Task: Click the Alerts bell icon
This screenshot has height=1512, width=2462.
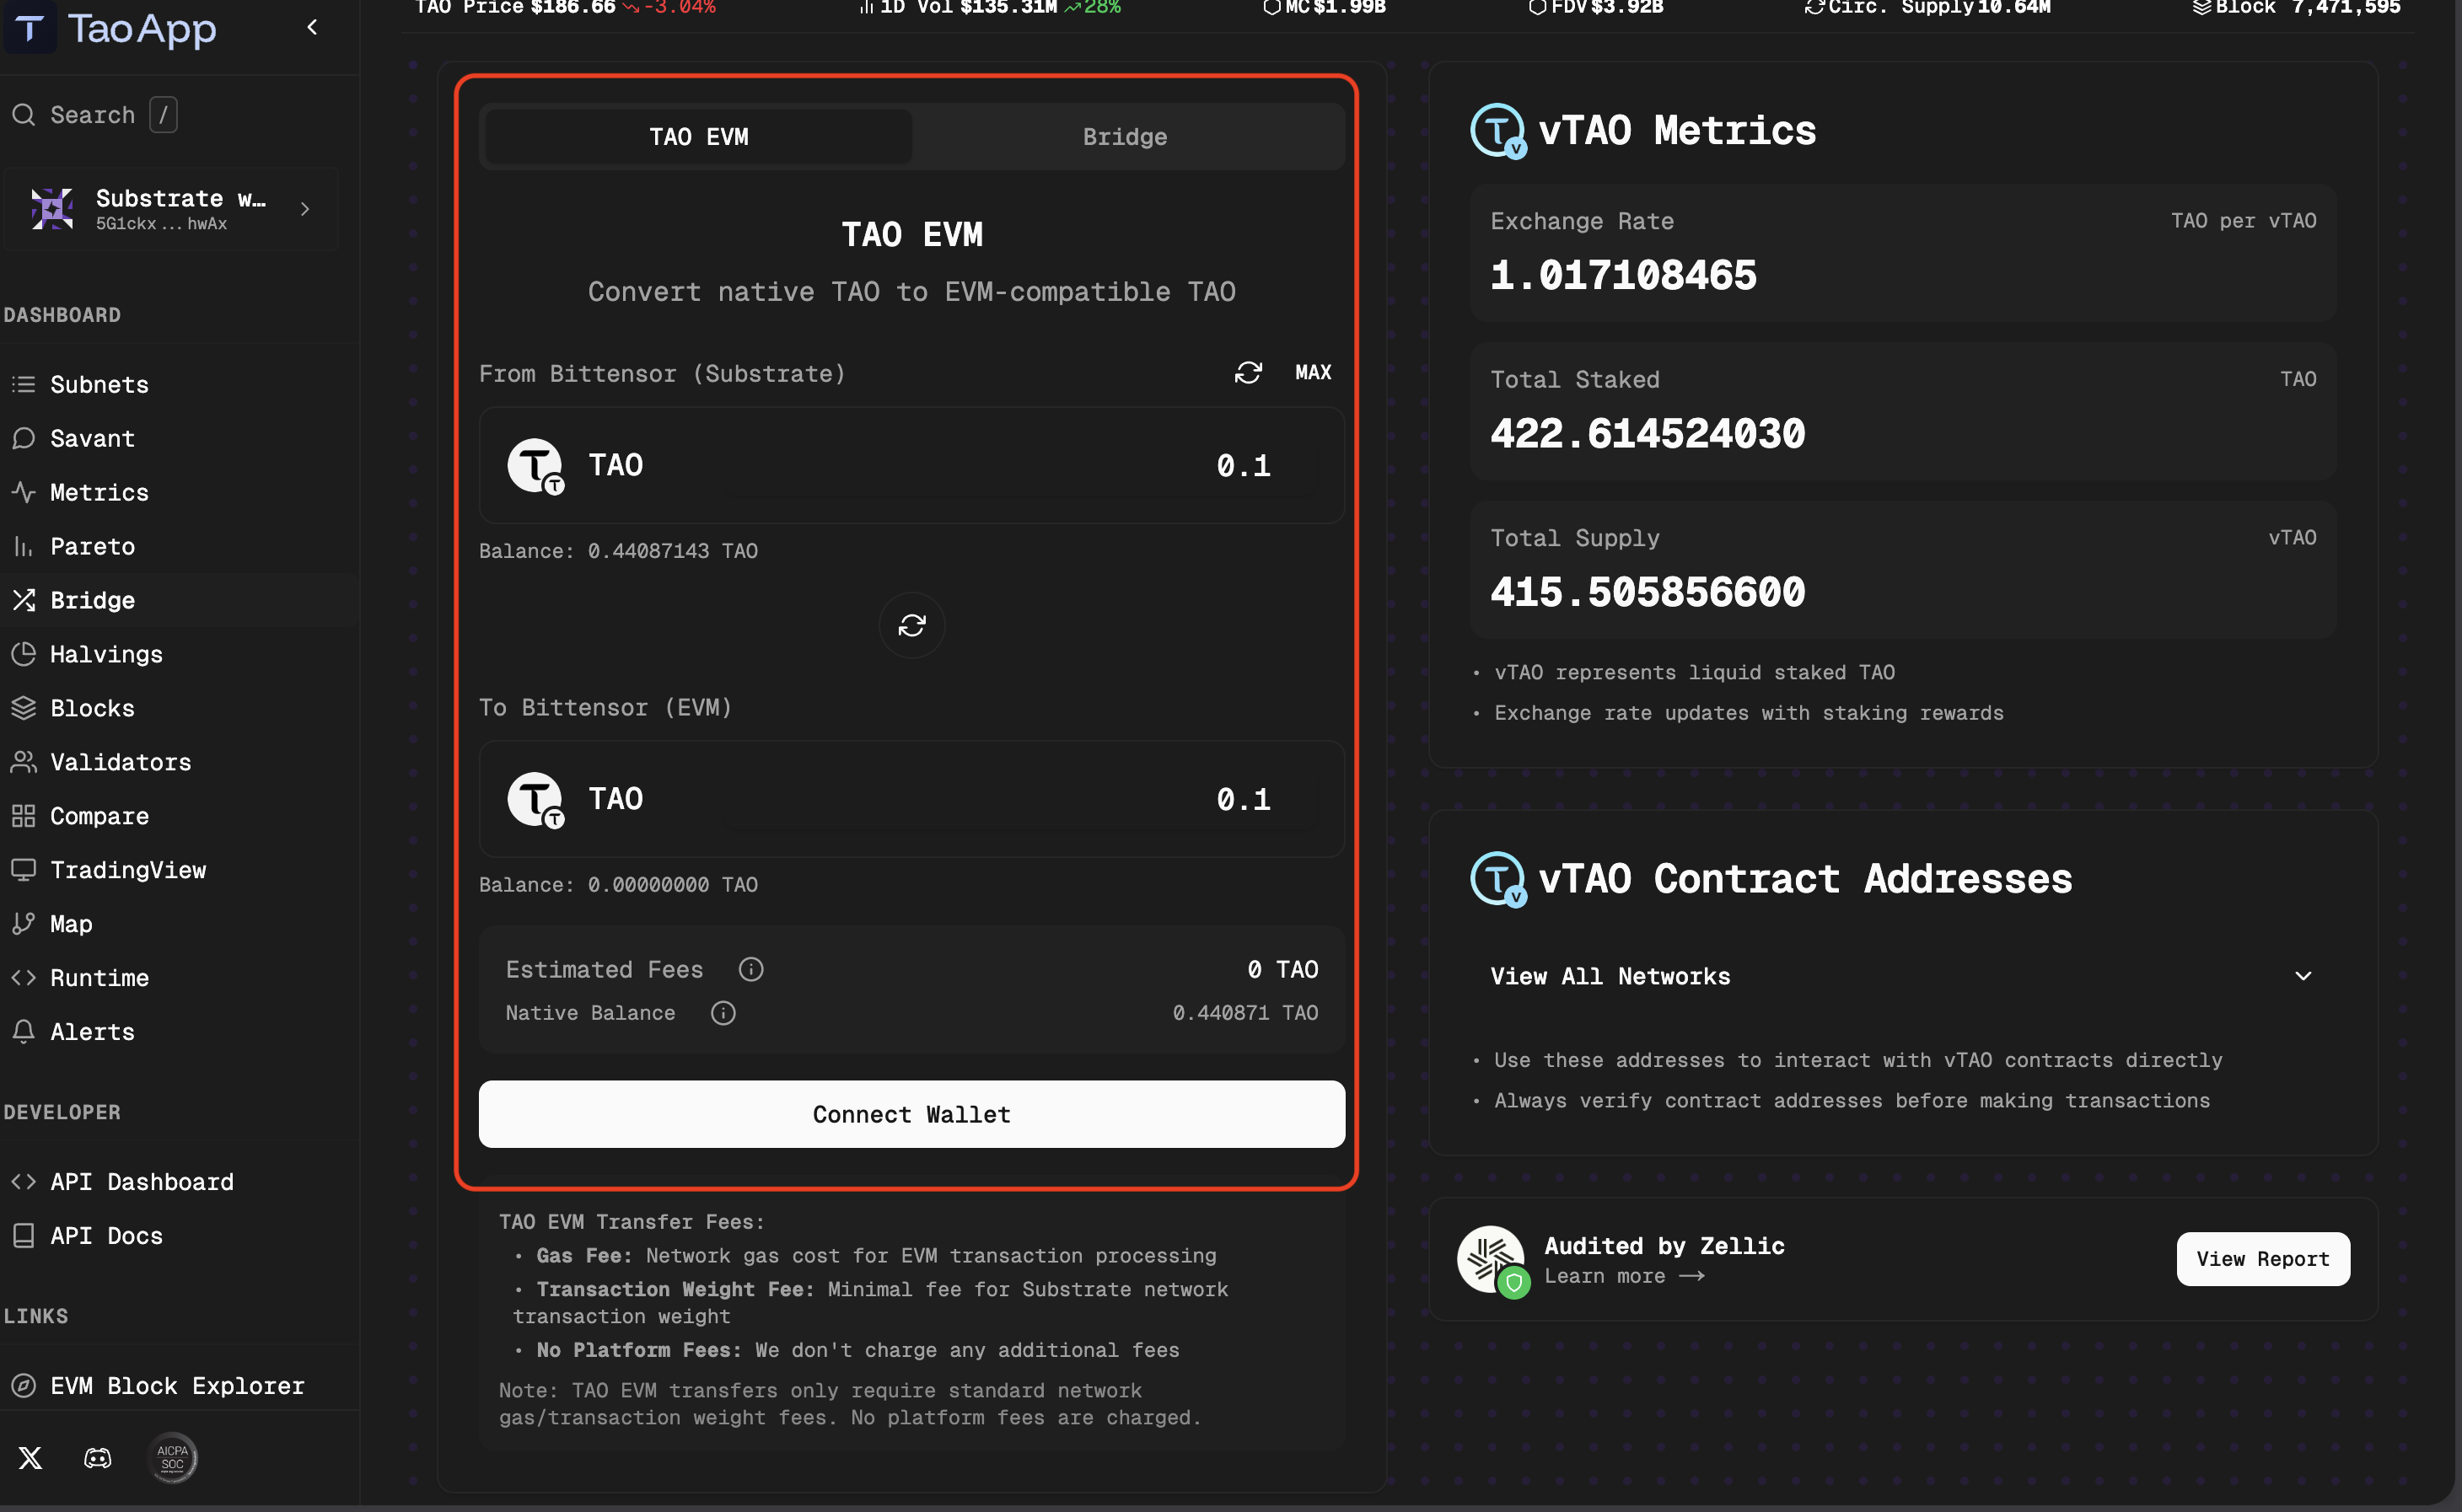Action: coord(24,1031)
